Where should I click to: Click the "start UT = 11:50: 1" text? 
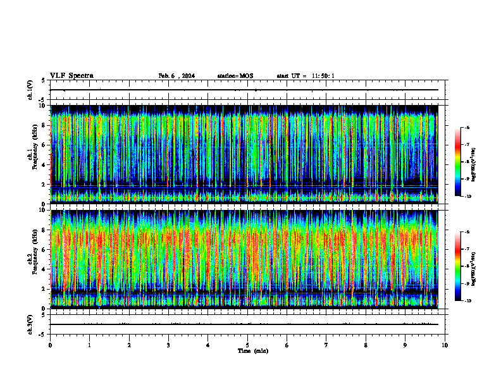coord(306,76)
